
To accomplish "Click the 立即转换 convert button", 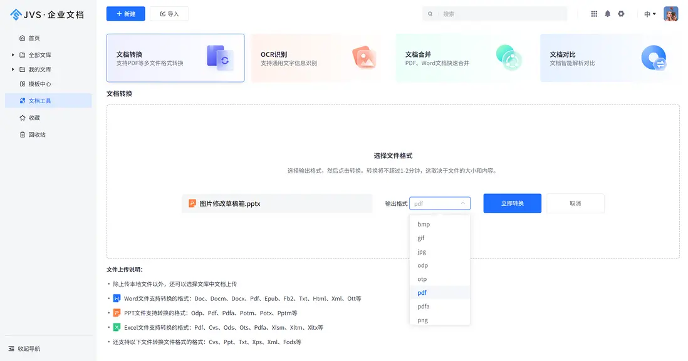I will click(511, 203).
